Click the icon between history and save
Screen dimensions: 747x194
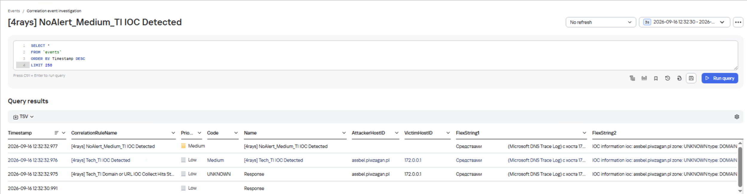(679, 78)
